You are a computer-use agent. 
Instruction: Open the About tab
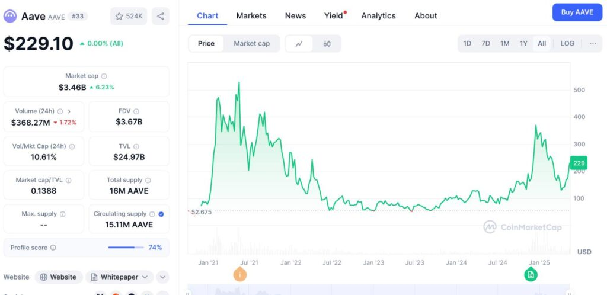pyautogui.click(x=426, y=16)
